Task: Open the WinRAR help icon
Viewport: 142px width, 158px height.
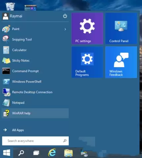Action: point(6,113)
